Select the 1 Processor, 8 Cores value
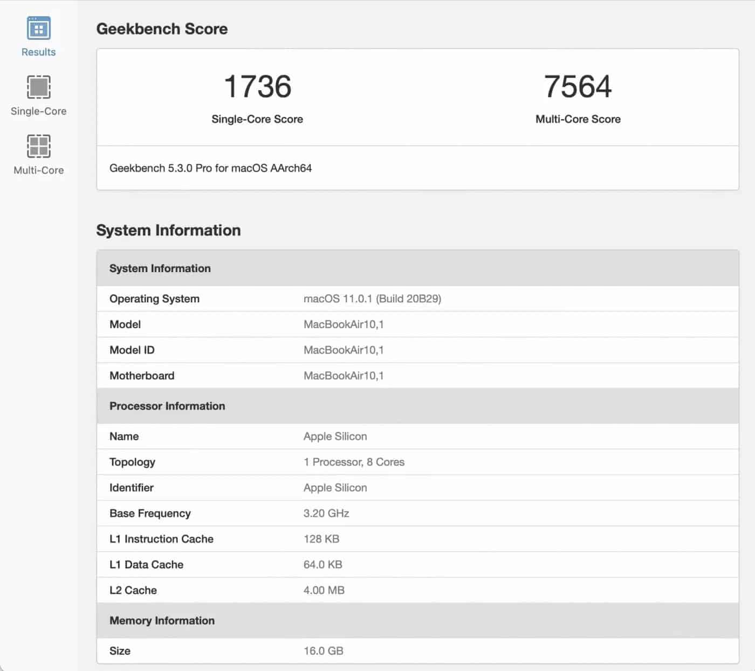This screenshot has width=755, height=671. [354, 462]
